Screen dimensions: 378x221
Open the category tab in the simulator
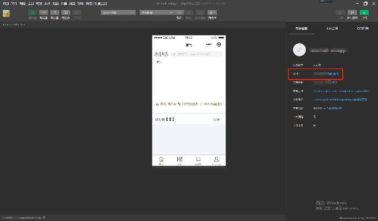point(179,160)
